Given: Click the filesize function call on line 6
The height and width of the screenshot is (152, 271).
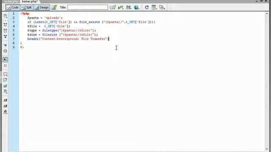Looking at the screenshot, I should click(x=50, y=35).
